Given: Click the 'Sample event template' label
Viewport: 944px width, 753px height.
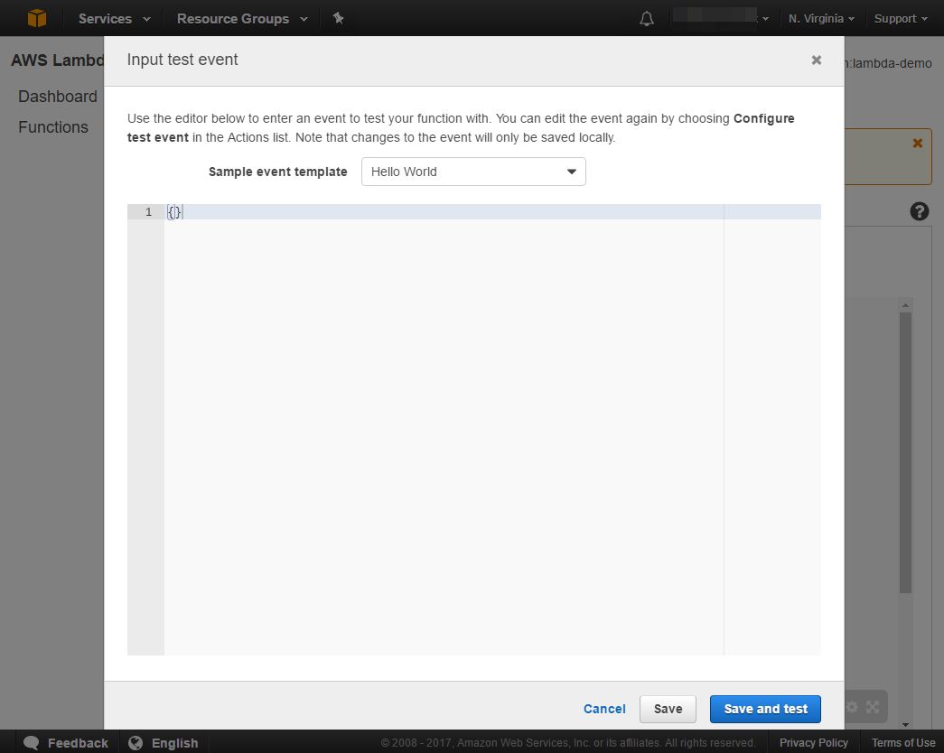Looking at the screenshot, I should (277, 172).
